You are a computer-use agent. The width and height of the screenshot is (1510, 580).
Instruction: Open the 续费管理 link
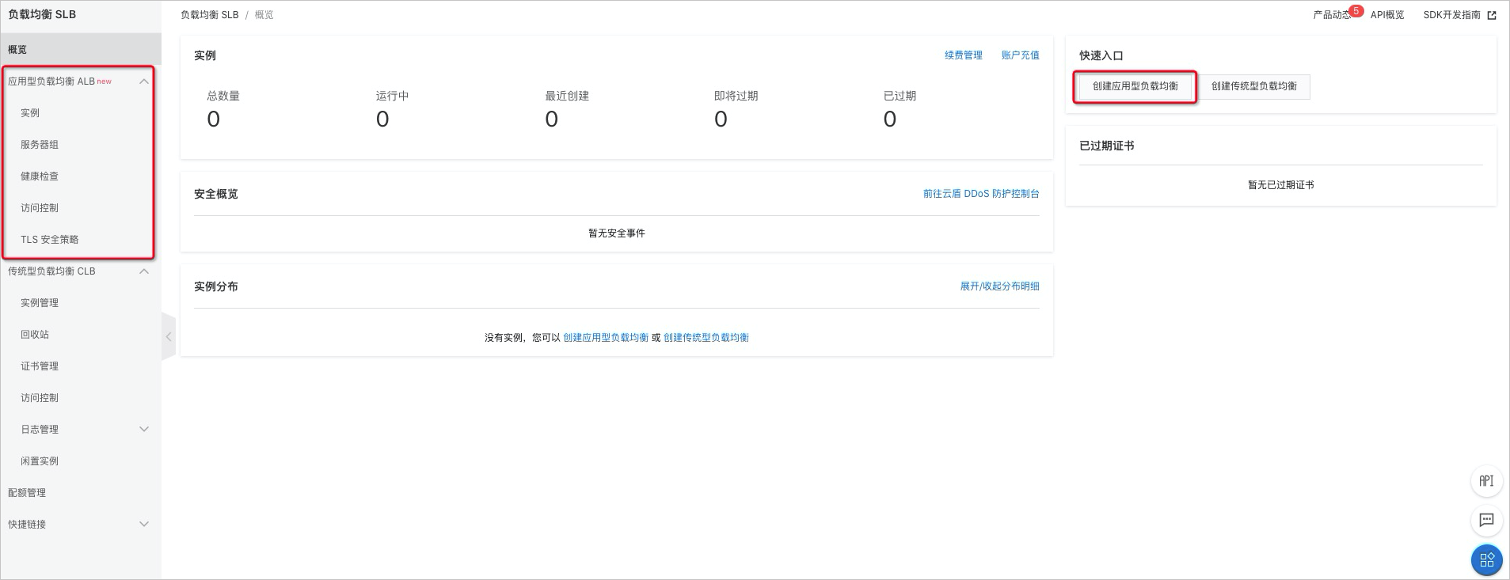pos(963,55)
